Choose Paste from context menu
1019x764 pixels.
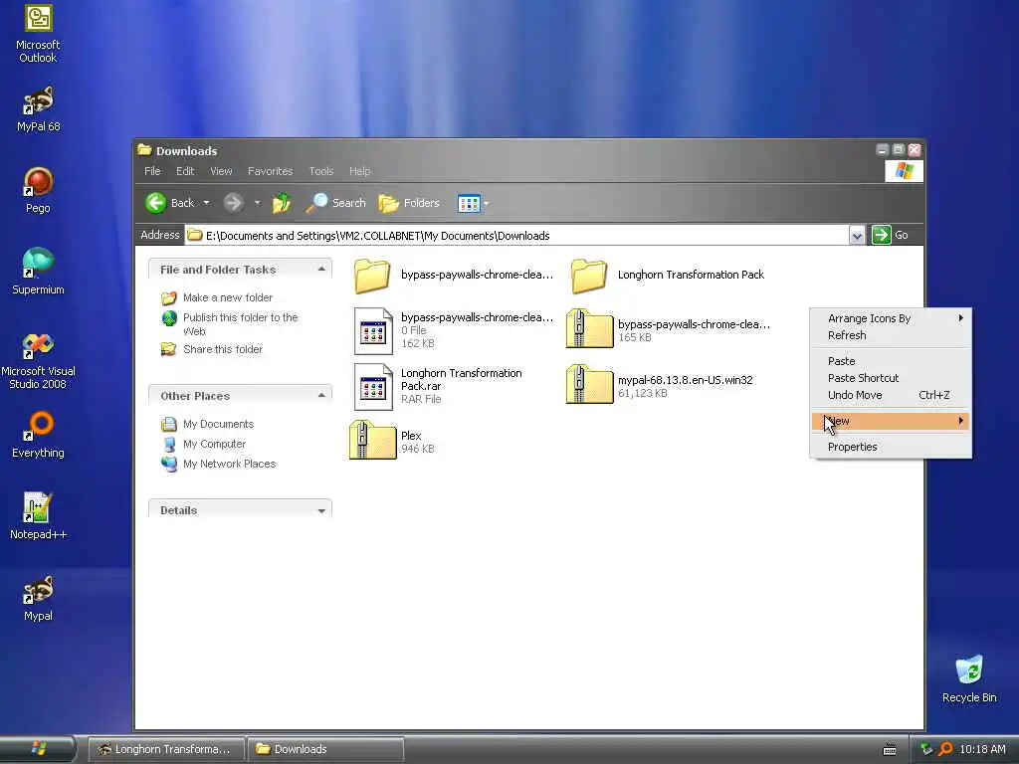coord(891,360)
